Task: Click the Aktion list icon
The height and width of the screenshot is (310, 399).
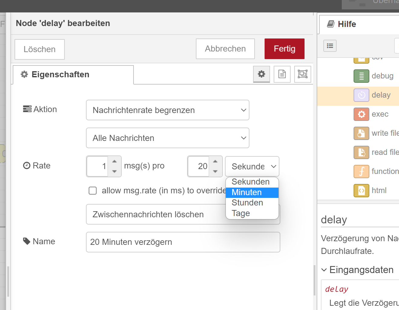Action: coord(27,109)
